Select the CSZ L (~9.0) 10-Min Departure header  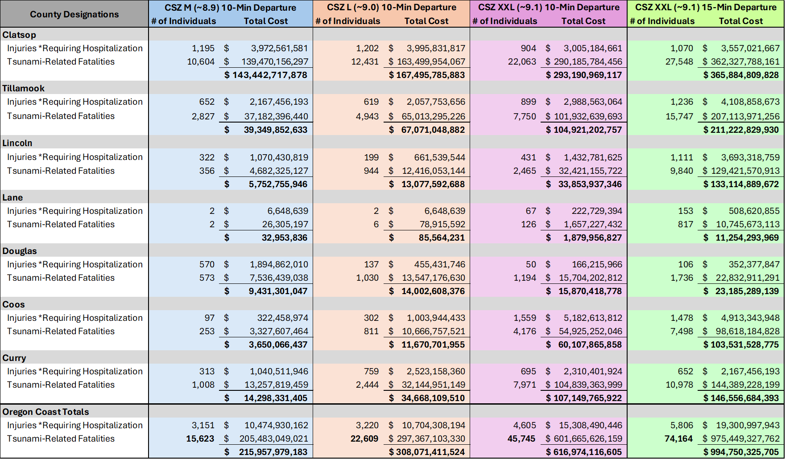click(391, 8)
